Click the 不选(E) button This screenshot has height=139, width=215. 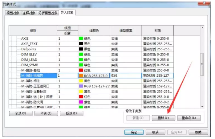[46, 113]
